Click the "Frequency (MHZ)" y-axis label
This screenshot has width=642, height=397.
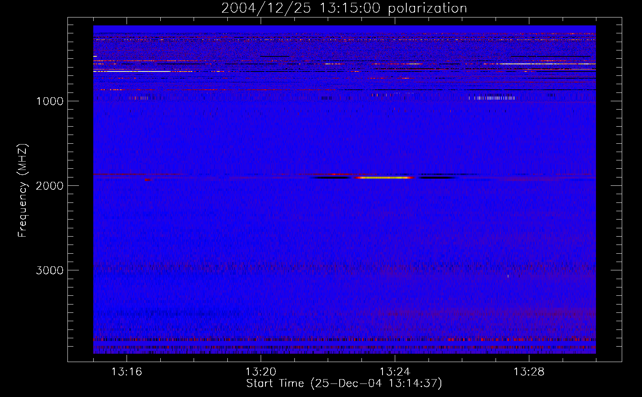(23, 191)
